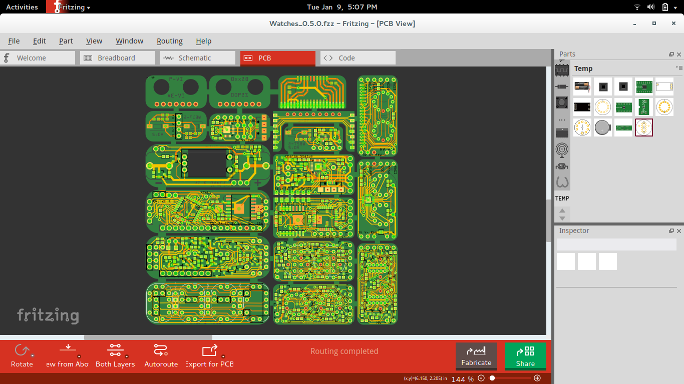Select the black rectangular part thumbnail
This screenshot has height=384, width=684.
582,107
